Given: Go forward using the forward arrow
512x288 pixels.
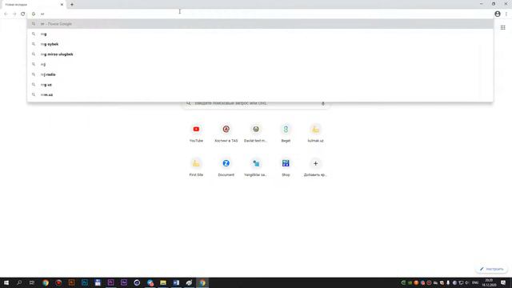Looking at the screenshot, I should tap(14, 14).
